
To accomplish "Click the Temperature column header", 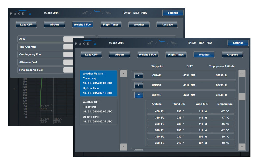I will point(225,104).
